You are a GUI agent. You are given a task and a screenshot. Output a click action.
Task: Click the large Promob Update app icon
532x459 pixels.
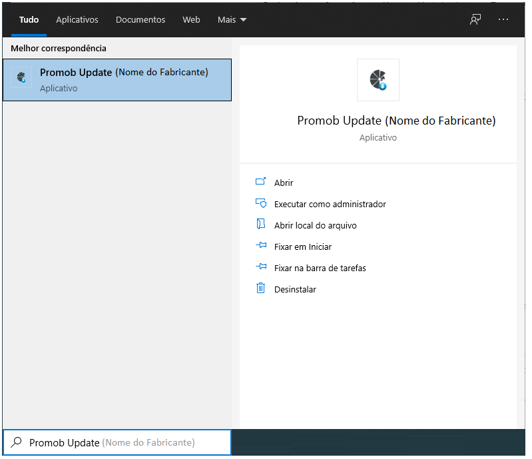[x=378, y=80]
